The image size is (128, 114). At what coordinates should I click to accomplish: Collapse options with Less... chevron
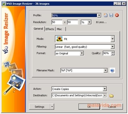click(101, 22)
